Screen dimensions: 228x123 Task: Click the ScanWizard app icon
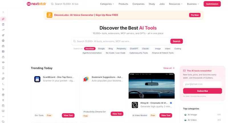37,79
